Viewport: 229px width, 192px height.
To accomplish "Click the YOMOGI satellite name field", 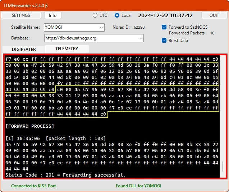I will click(70, 27).
